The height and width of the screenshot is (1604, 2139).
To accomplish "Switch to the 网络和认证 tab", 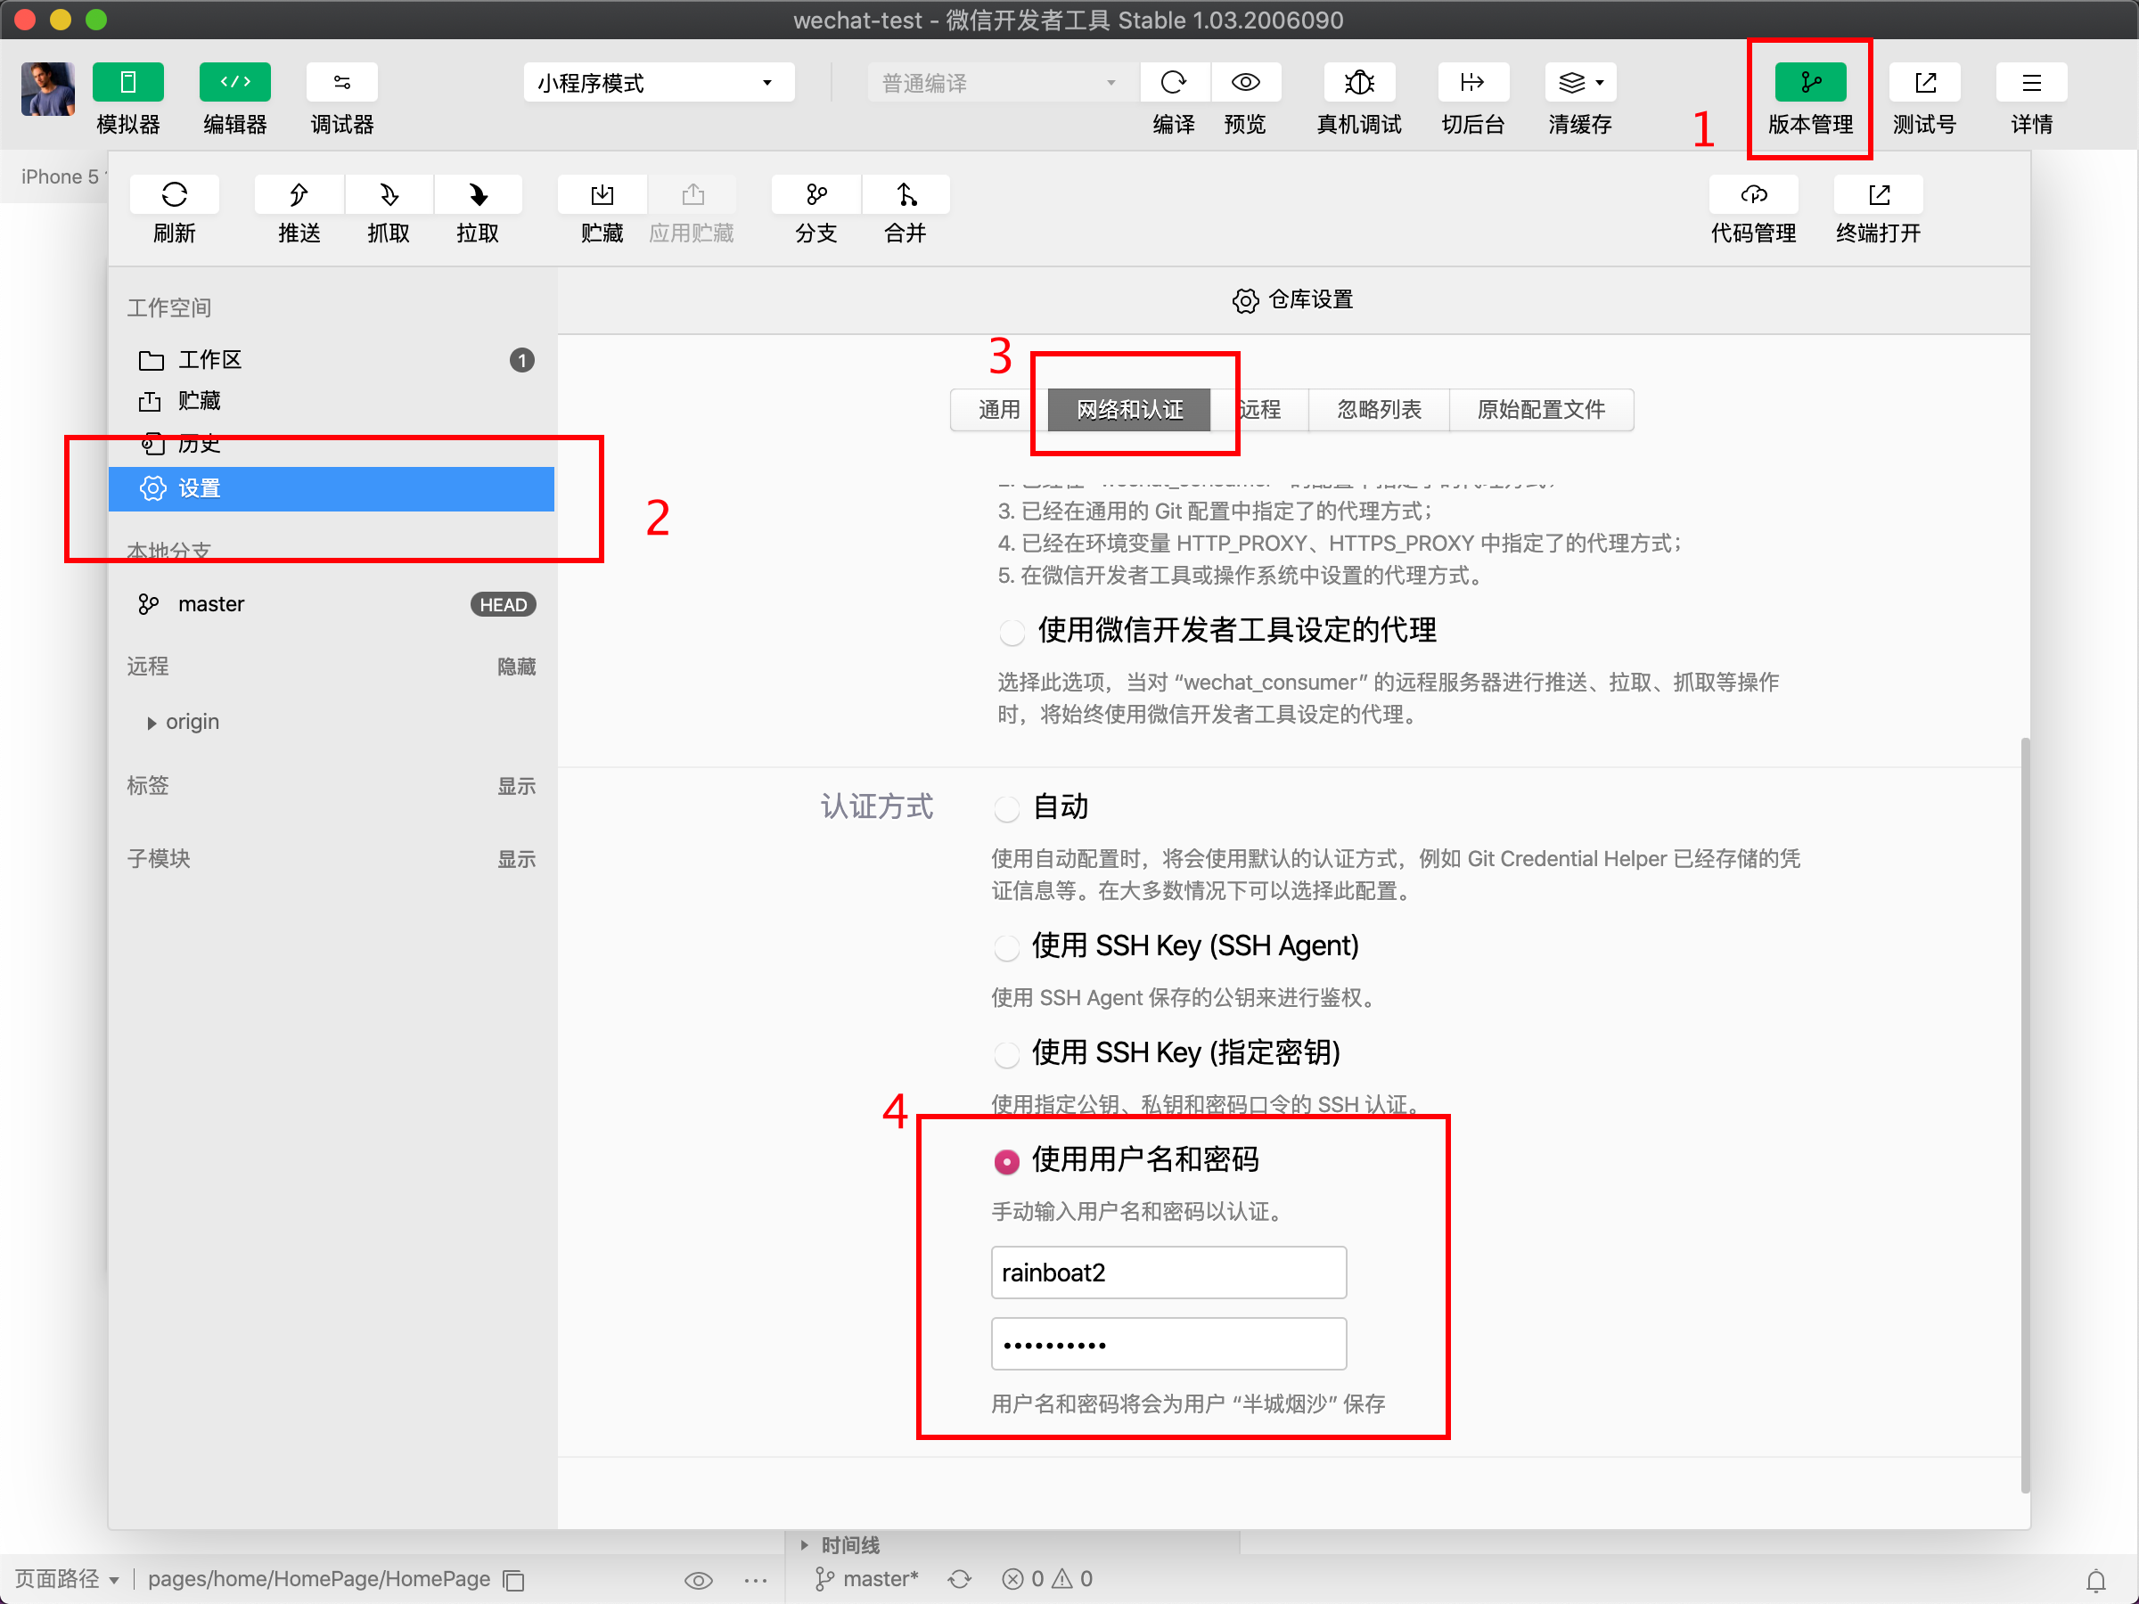I will click(x=1129, y=409).
